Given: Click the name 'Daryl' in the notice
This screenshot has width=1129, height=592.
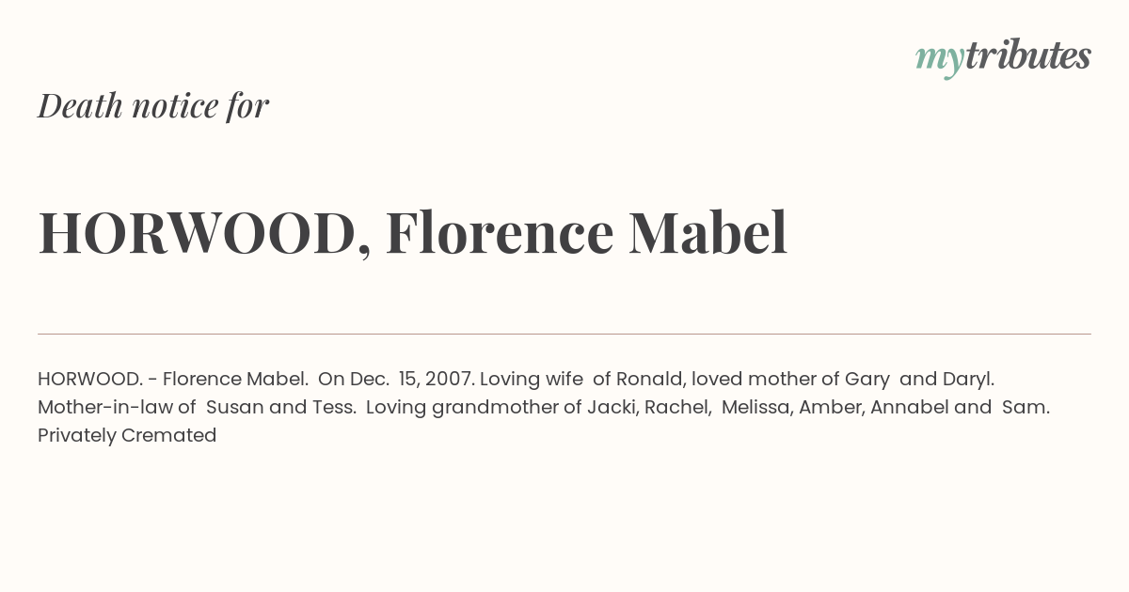Looking at the screenshot, I should tap(966, 380).
